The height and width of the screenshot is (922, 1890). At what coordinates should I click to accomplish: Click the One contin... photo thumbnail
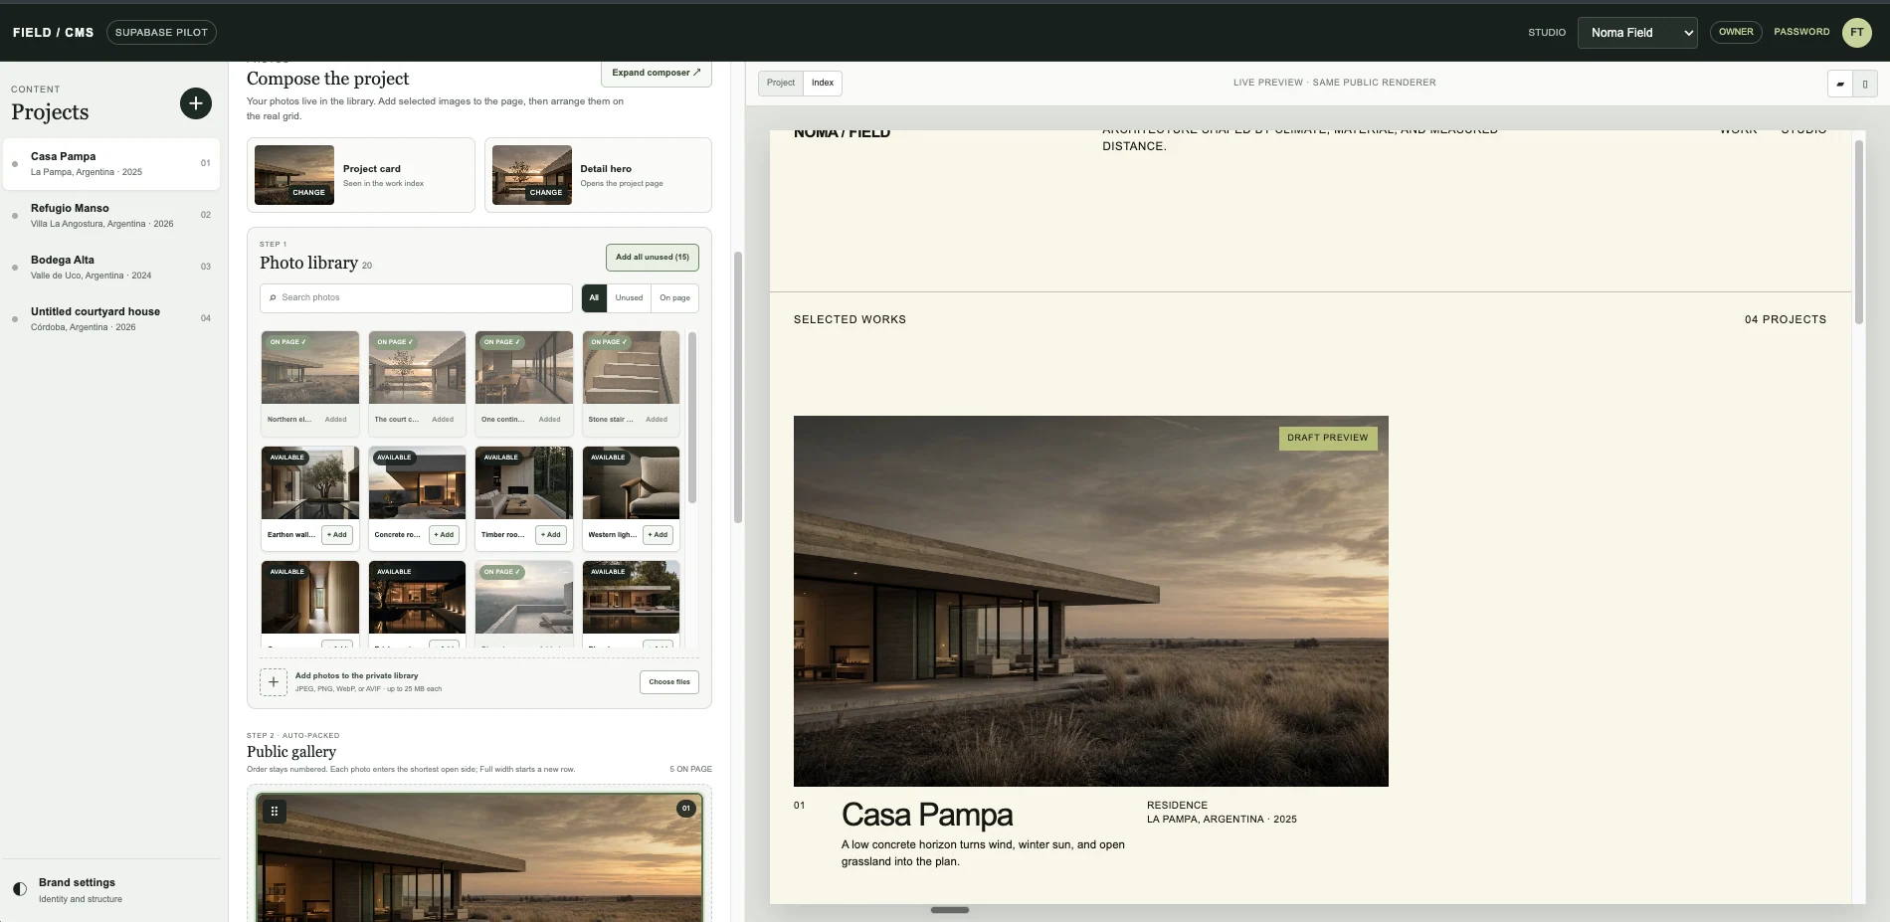(x=524, y=368)
